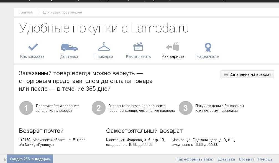Click the hanger icon for Примерка

[104, 47]
